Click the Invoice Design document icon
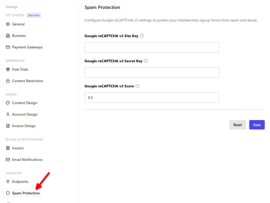This screenshot has width=270, height=203. point(8,126)
